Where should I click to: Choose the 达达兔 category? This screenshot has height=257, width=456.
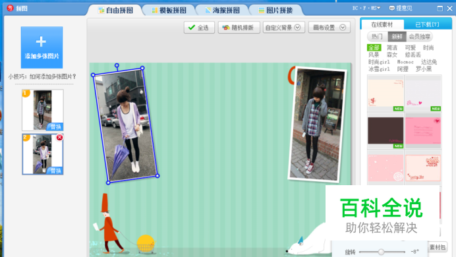click(429, 62)
